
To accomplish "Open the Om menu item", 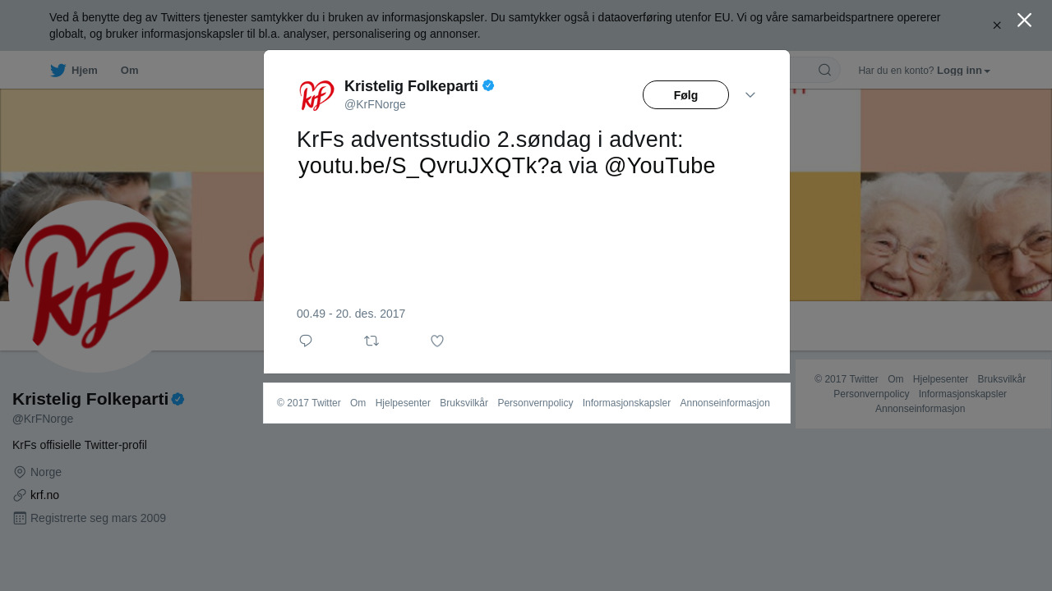I will 129,71.
